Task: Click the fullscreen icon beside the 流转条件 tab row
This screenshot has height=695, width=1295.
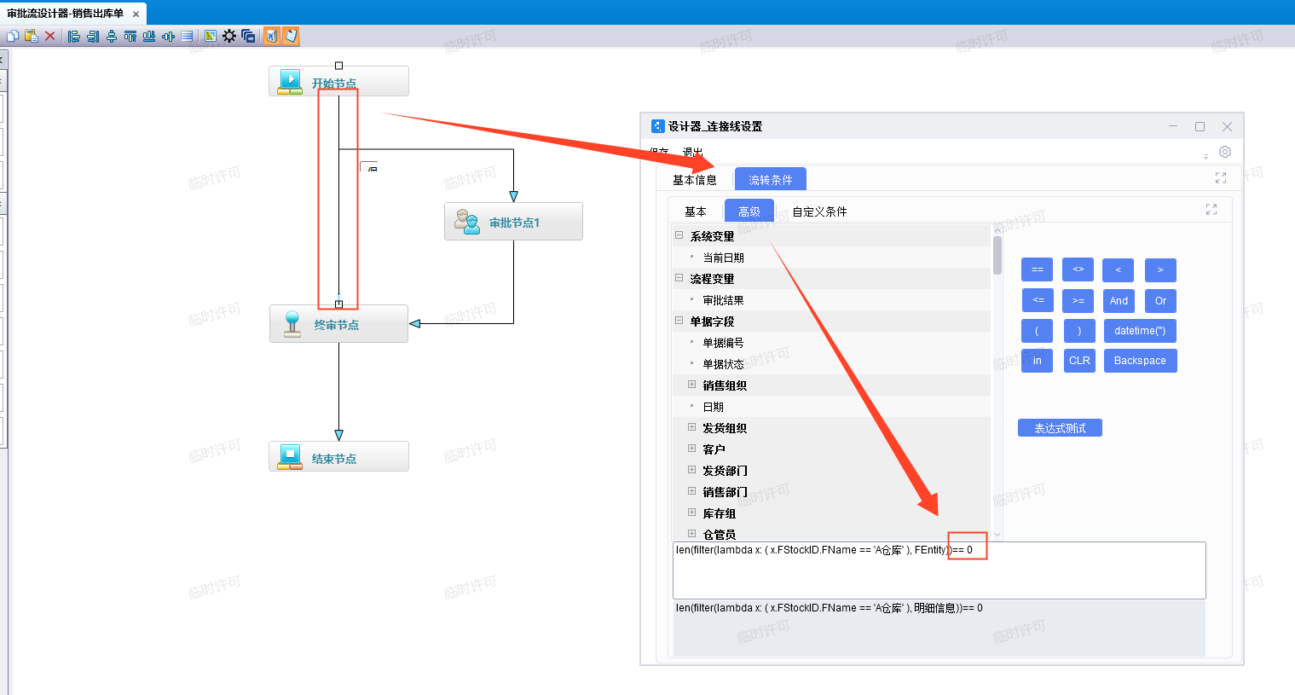Action: pyautogui.click(x=1221, y=178)
